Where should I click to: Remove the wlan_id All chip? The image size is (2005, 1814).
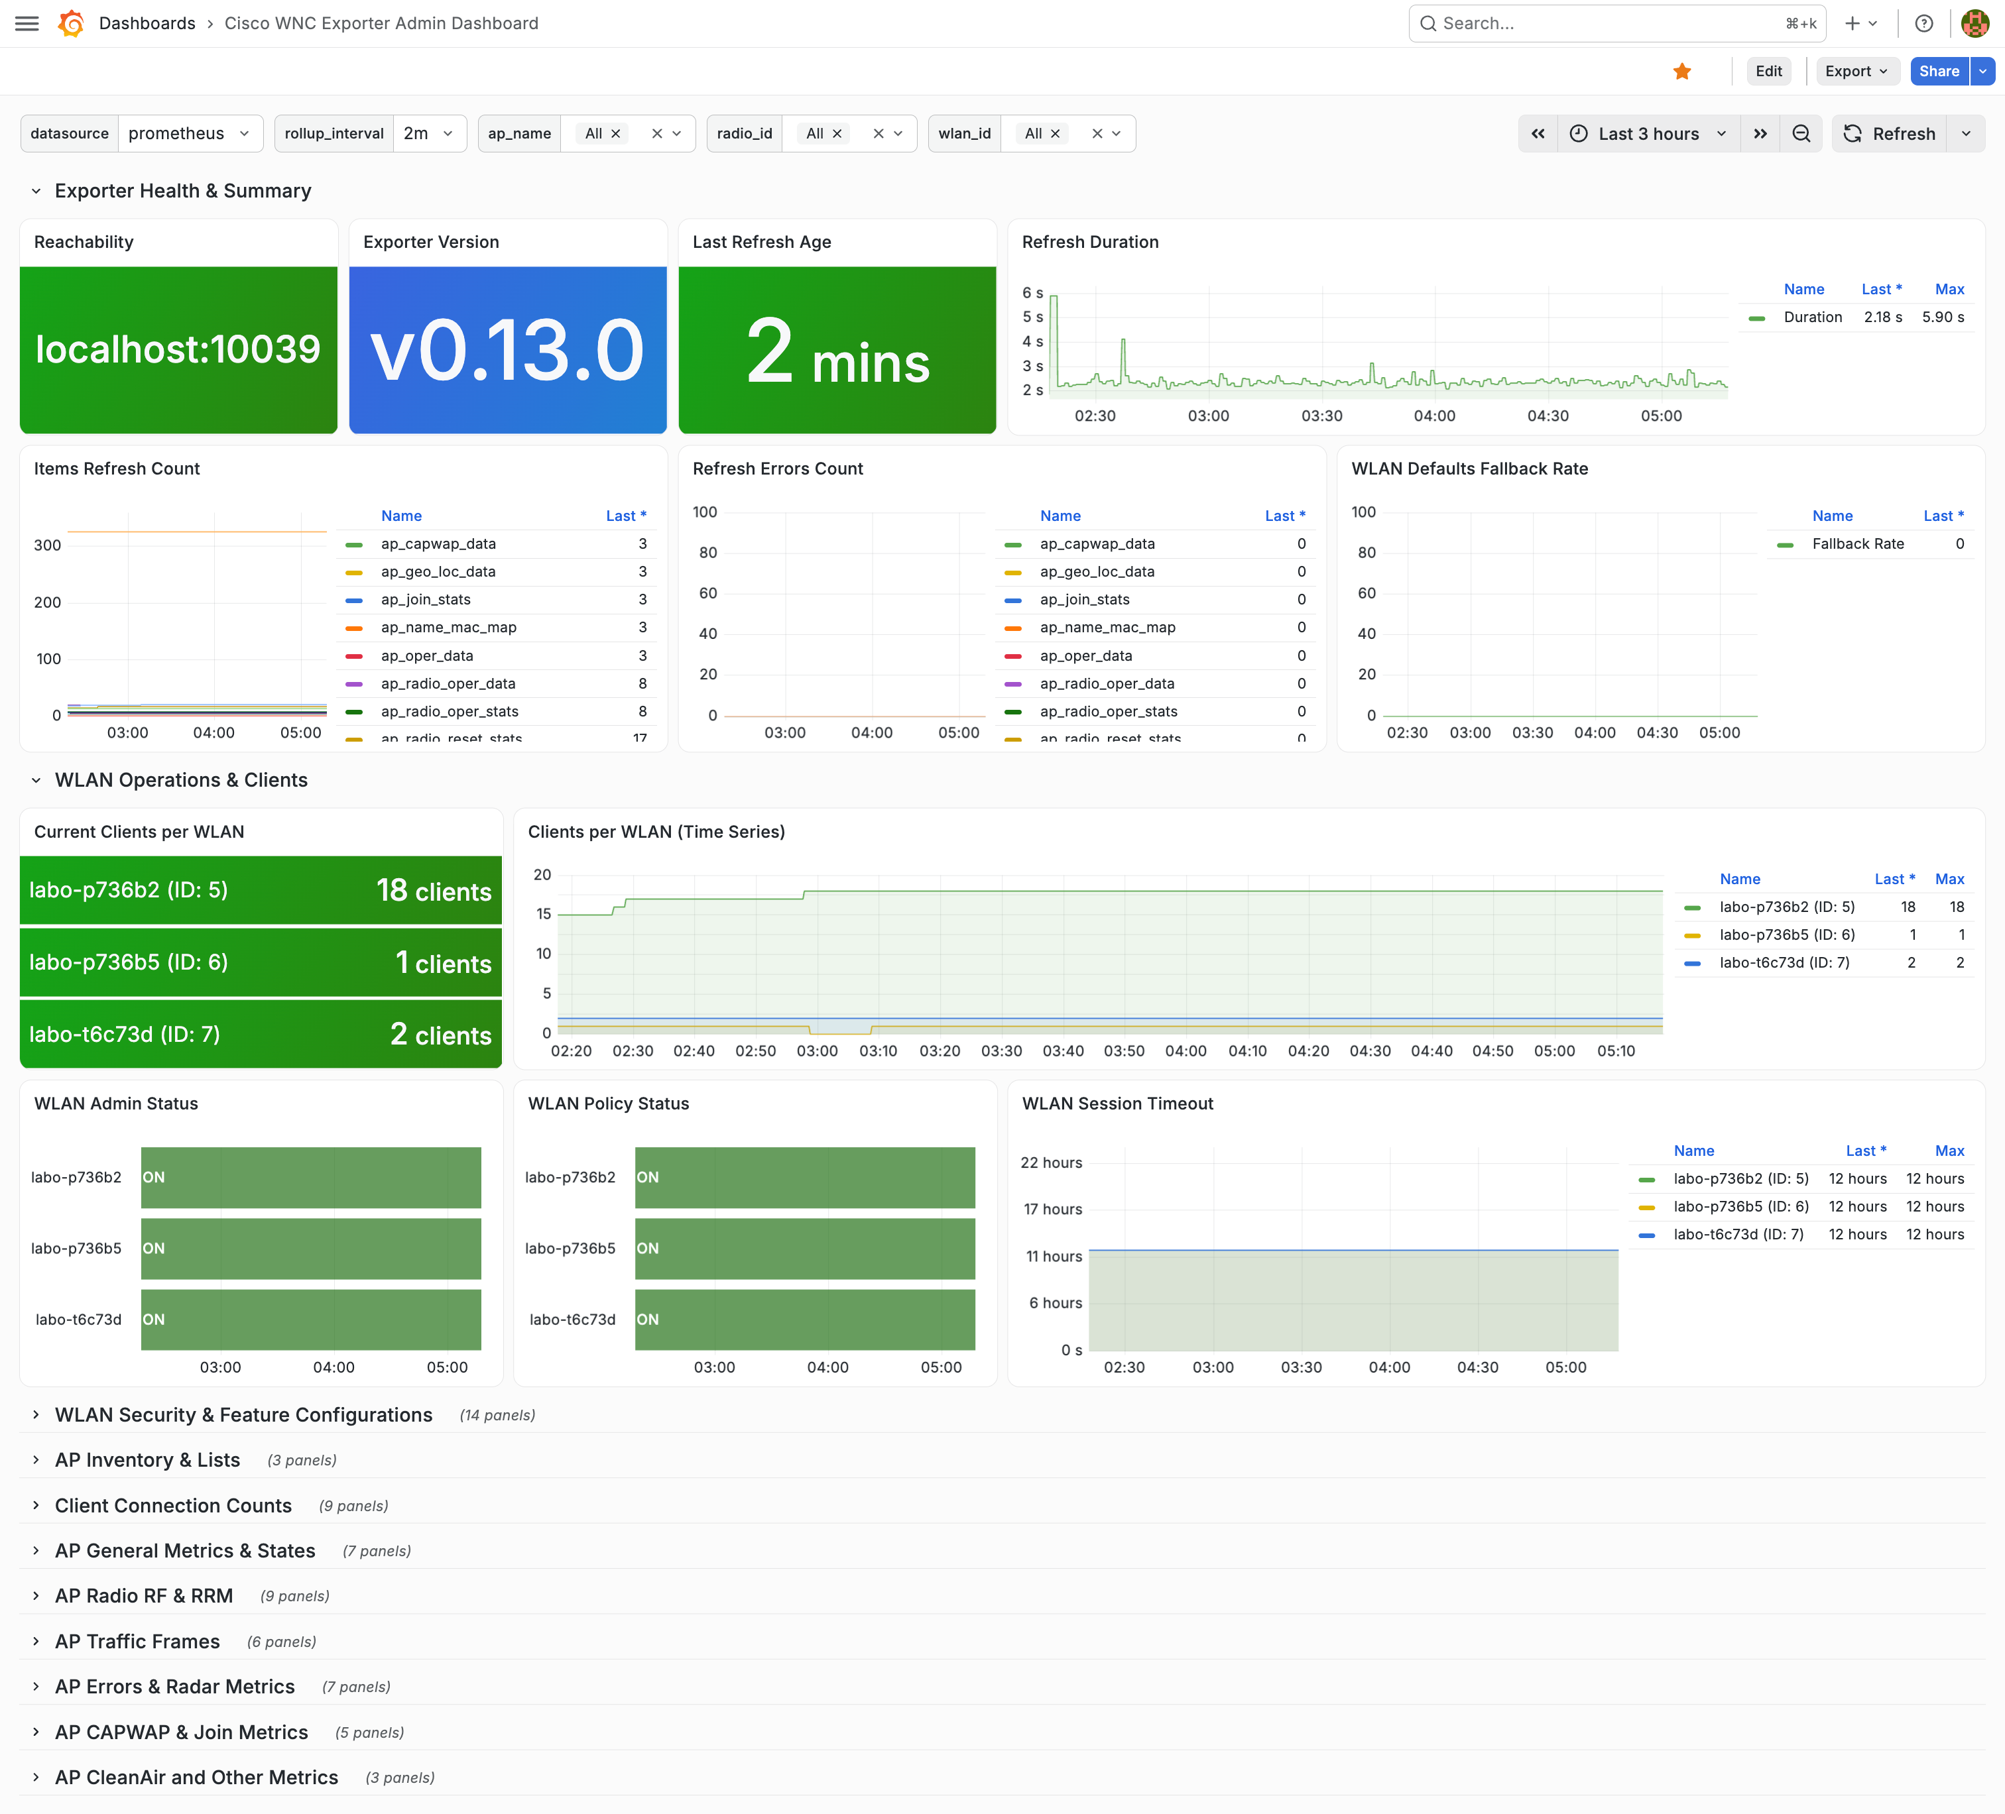click(1056, 133)
